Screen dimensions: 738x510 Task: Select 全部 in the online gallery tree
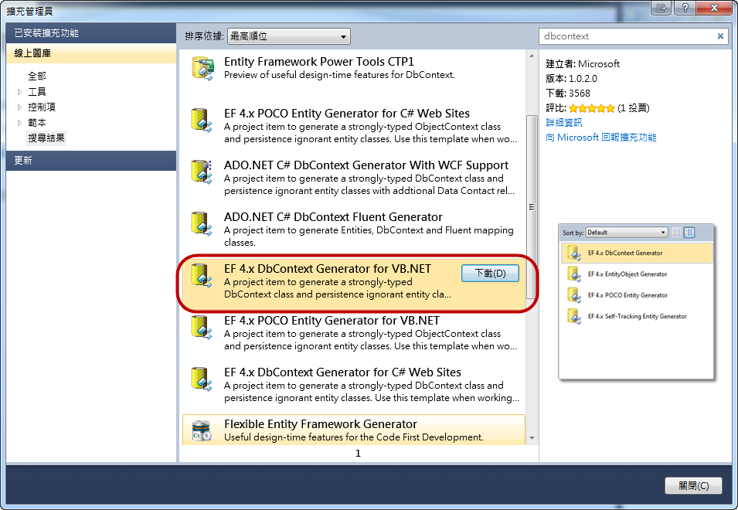(x=37, y=76)
